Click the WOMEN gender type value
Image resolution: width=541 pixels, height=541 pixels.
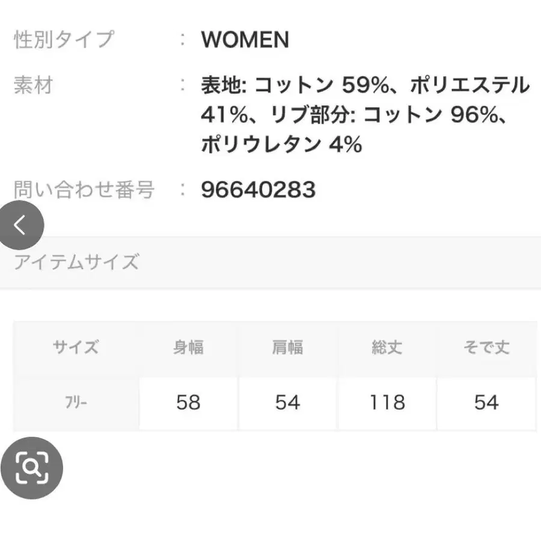click(x=245, y=40)
